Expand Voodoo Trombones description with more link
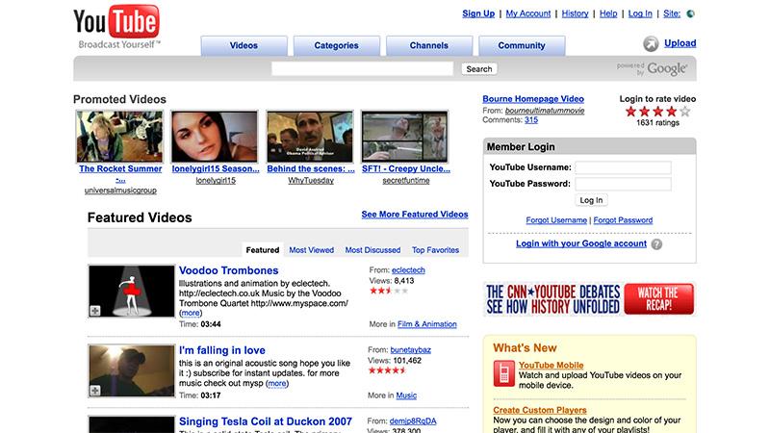 (191, 313)
